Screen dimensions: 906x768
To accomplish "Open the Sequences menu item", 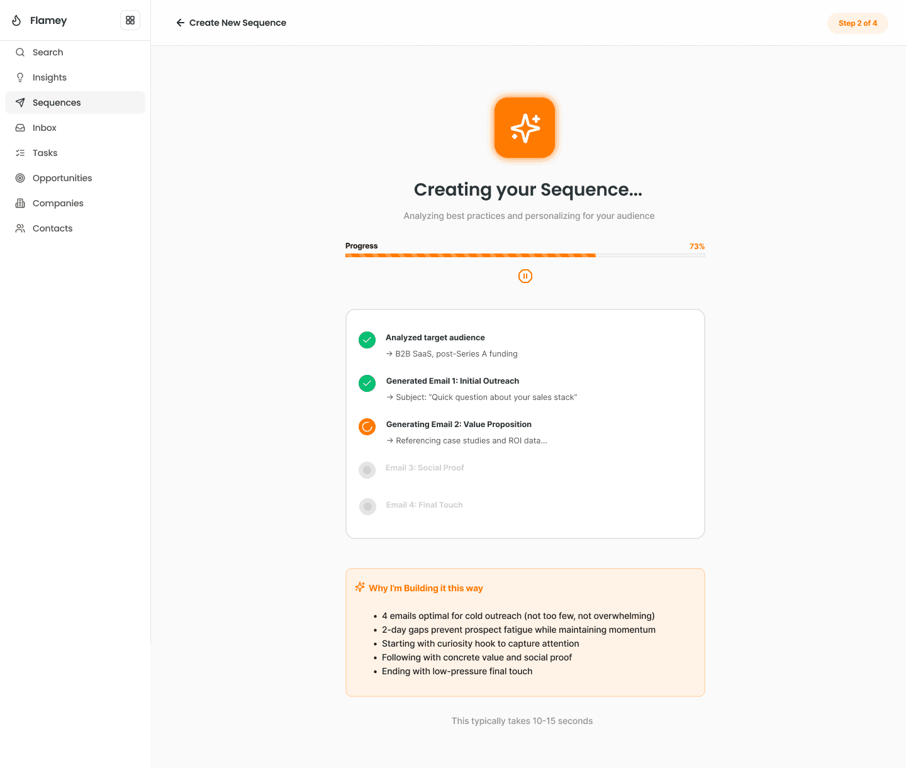I will tap(75, 103).
